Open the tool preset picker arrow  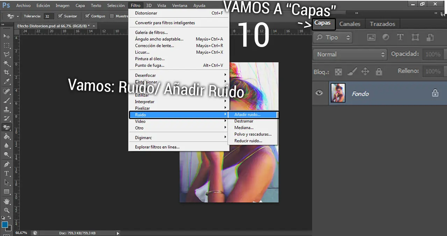18,16
